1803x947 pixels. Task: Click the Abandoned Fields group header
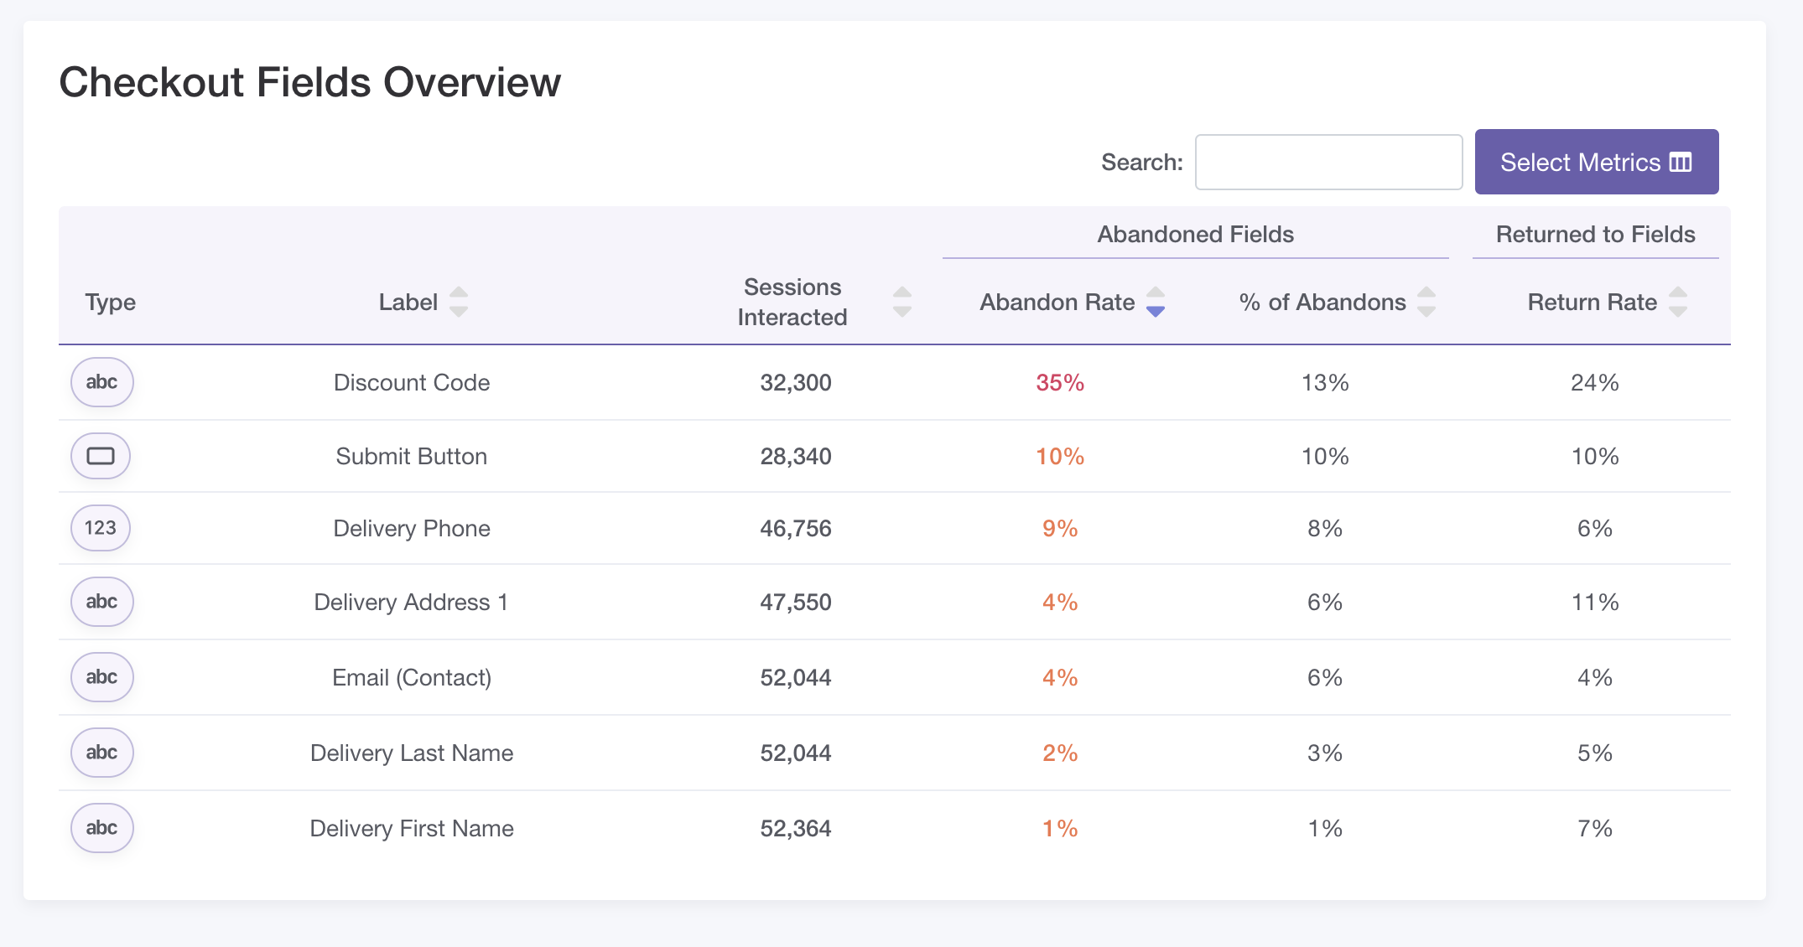1195,235
